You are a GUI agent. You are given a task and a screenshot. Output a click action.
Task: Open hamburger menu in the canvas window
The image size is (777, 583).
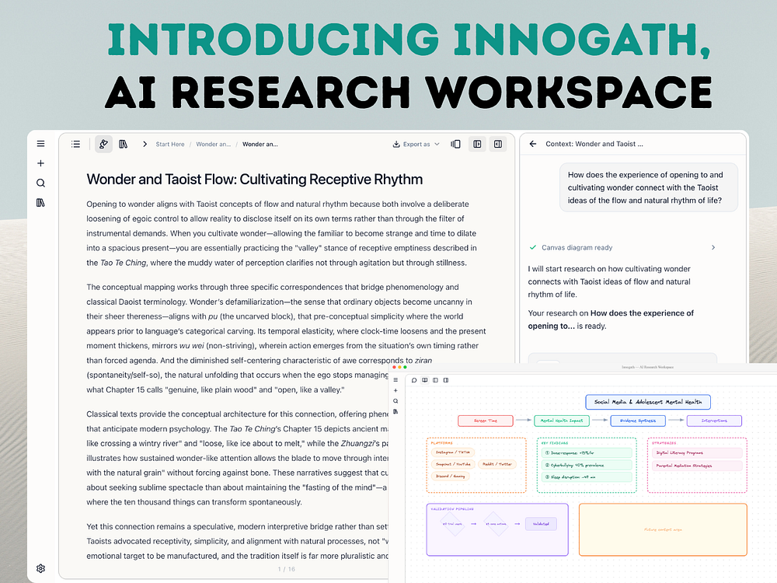(395, 380)
